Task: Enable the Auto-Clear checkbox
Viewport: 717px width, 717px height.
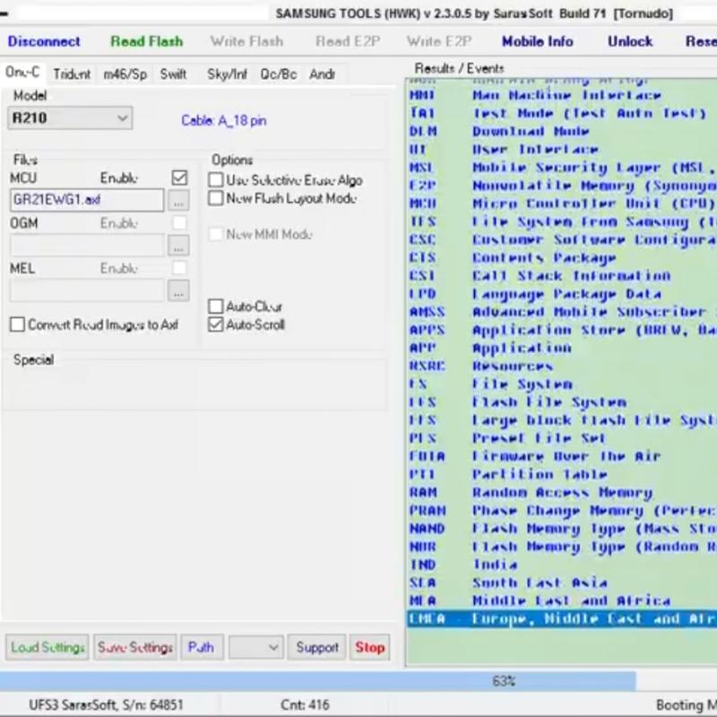Action: tap(215, 307)
